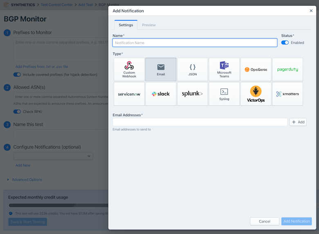
Task: Choose the Email notification type
Action: pos(161,70)
